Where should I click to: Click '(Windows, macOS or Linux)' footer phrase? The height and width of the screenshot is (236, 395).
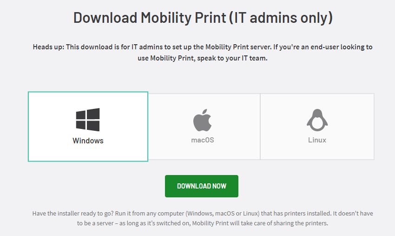pos(223,214)
